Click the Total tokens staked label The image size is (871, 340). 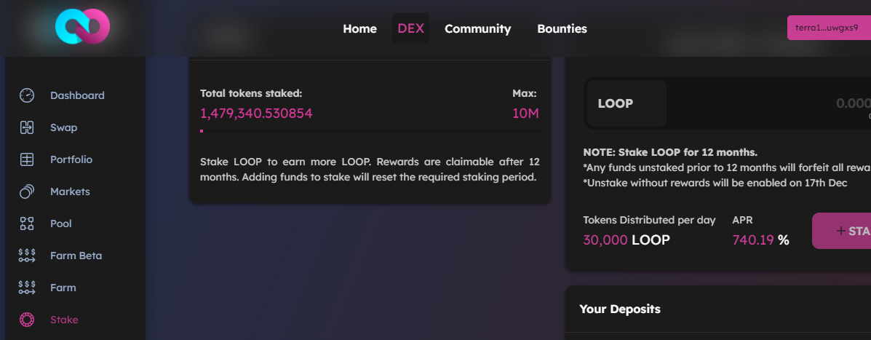[251, 93]
